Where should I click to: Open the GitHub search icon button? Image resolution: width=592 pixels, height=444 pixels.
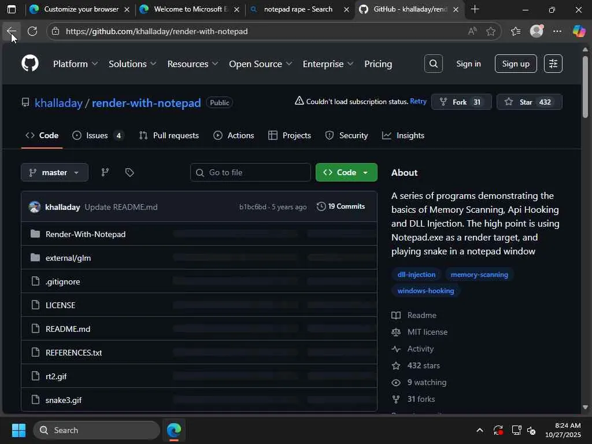pos(434,64)
